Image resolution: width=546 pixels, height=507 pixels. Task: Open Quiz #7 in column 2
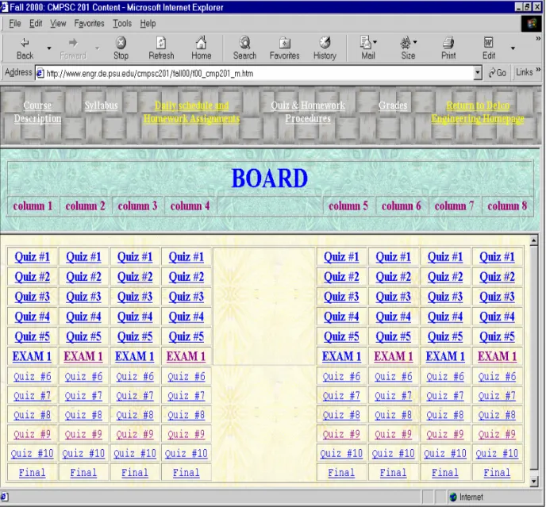point(83,396)
